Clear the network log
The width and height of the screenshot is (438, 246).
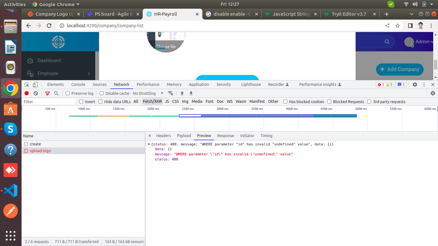[36, 93]
